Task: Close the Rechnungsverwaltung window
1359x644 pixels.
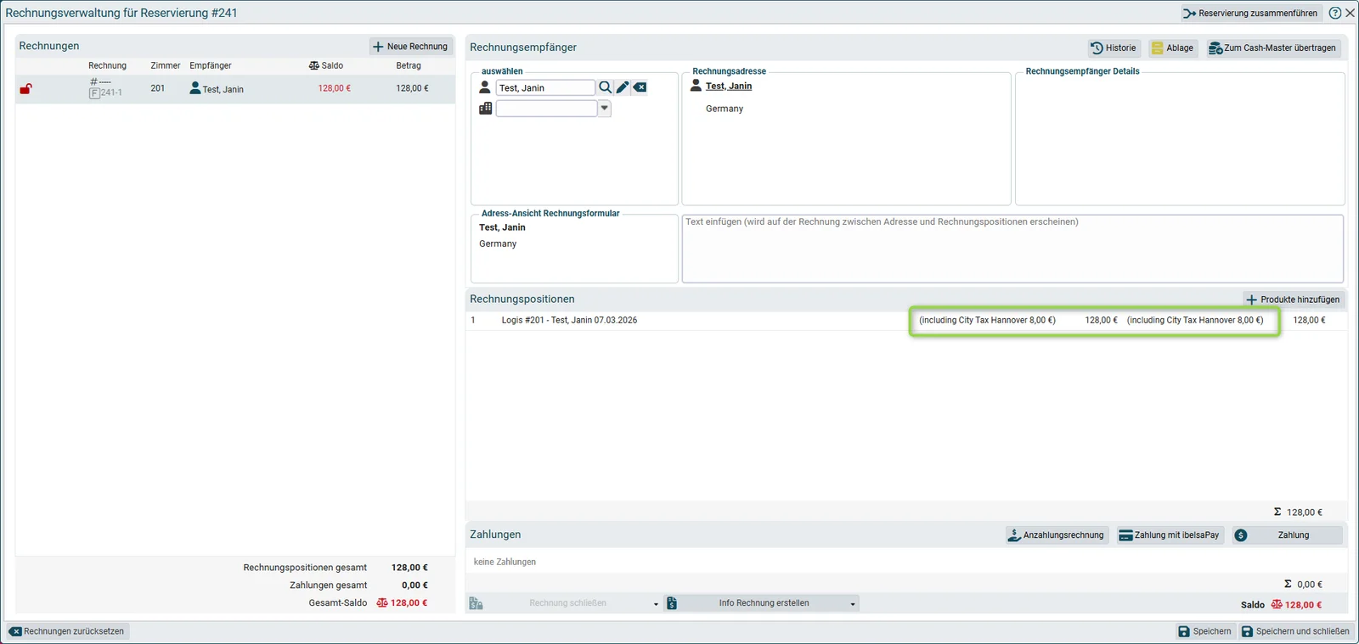Action: coord(1350,13)
